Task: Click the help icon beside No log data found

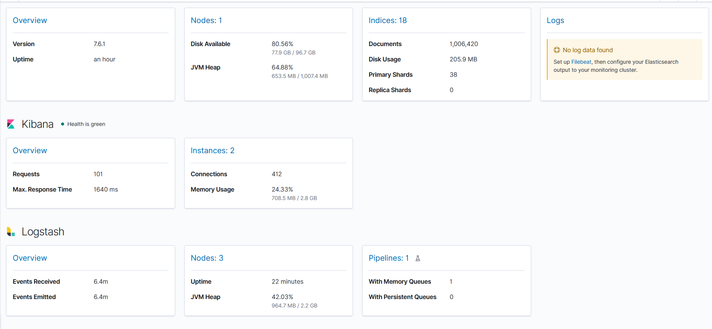Action: click(x=557, y=50)
